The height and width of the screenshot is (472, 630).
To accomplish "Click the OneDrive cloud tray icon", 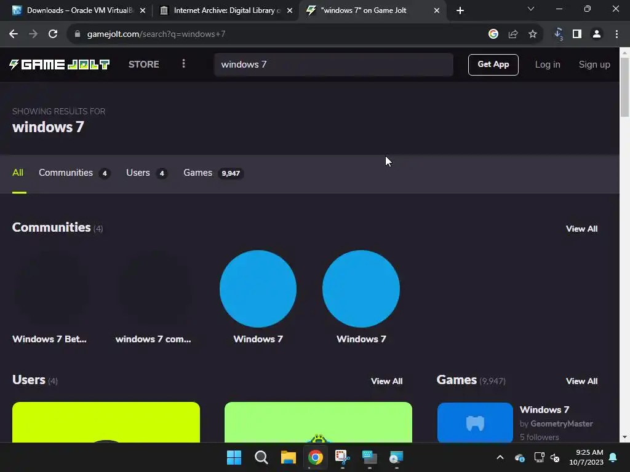I will tap(519, 457).
